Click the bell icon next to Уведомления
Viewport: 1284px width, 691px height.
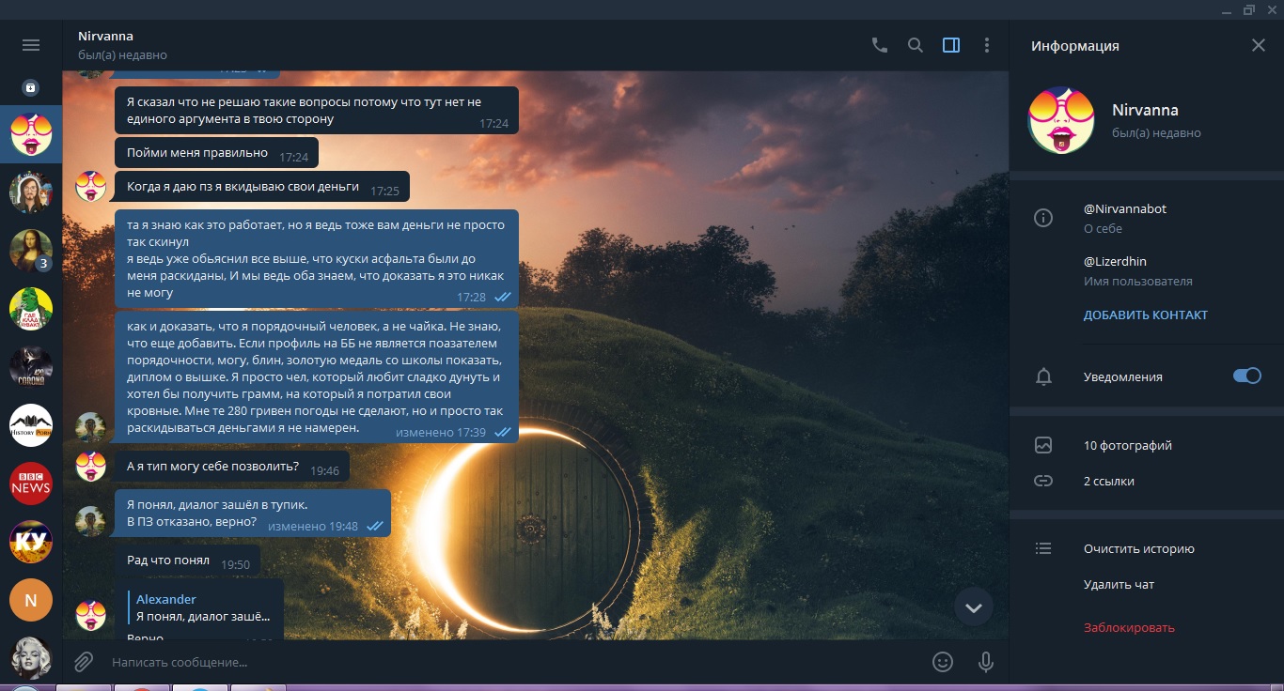tap(1043, 376)
